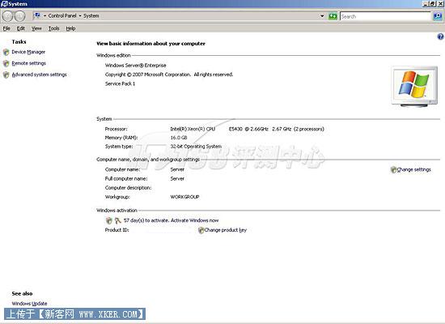
Task: Click the '16.0 GB' memory value
Action: [179, 138]
